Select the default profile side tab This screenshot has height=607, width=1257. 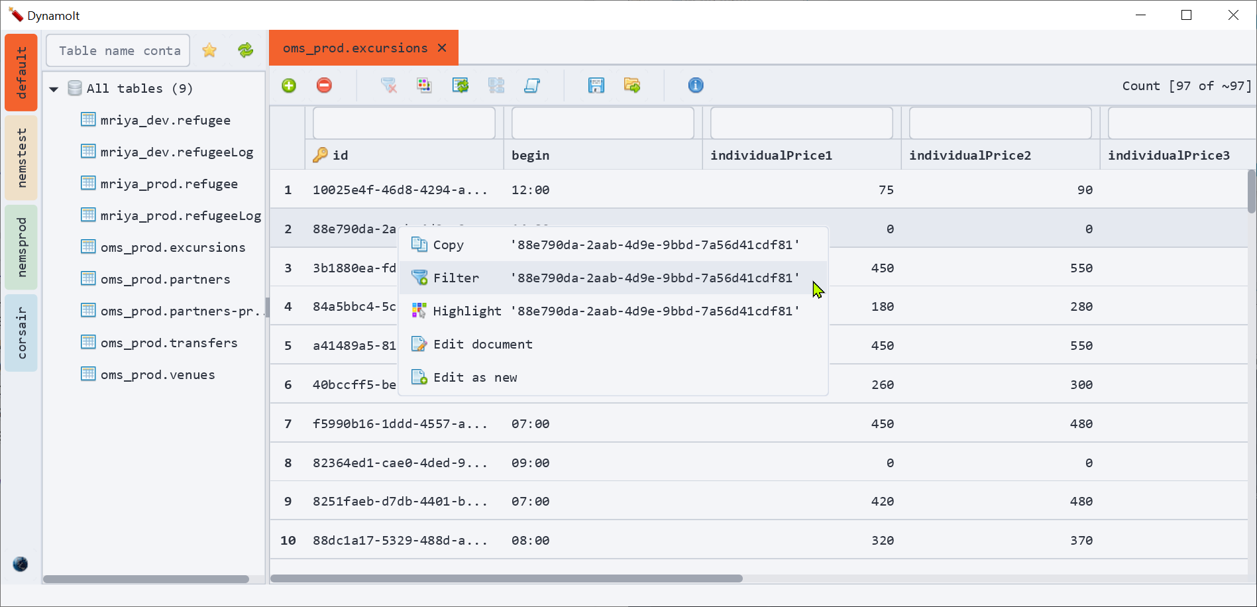pyautogui.click(x=21, y=73)
